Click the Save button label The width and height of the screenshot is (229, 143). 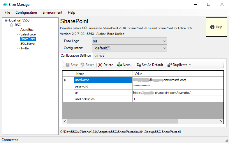74,65
